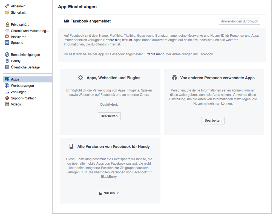Select the Apps sidebar item

point(28,79)
